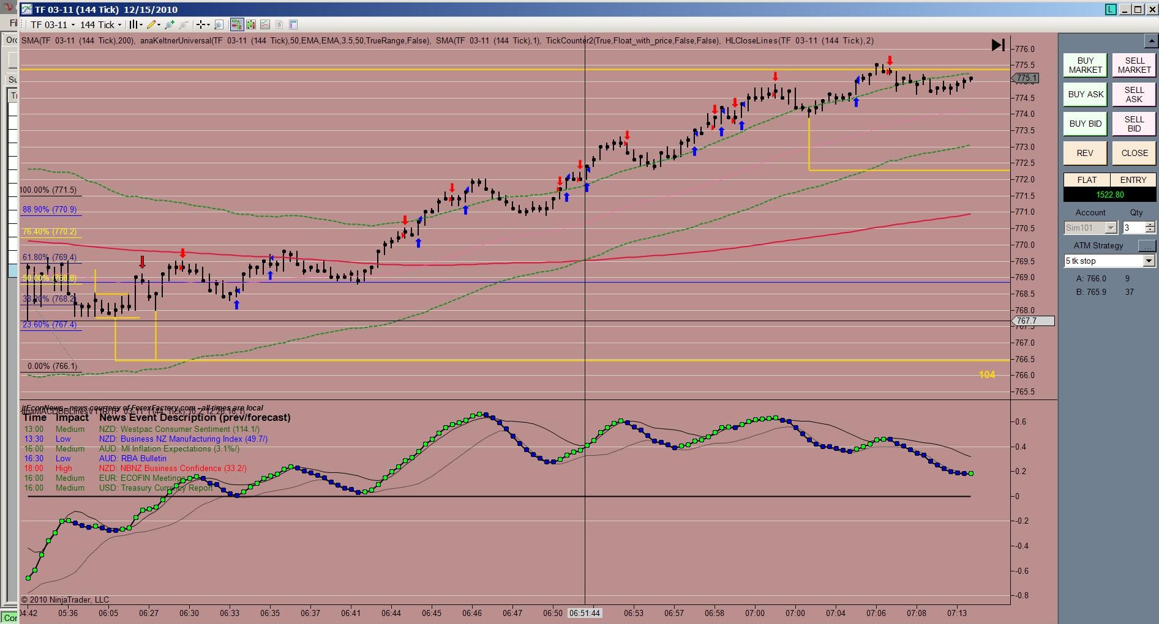Jump to latest bar arrow icon

pyautogui.click(x=998, y=45)
